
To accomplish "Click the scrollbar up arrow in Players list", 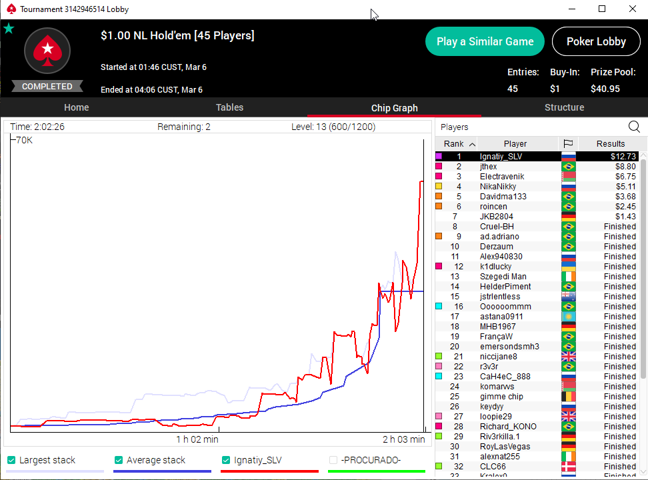I will (x=643, y=155).
